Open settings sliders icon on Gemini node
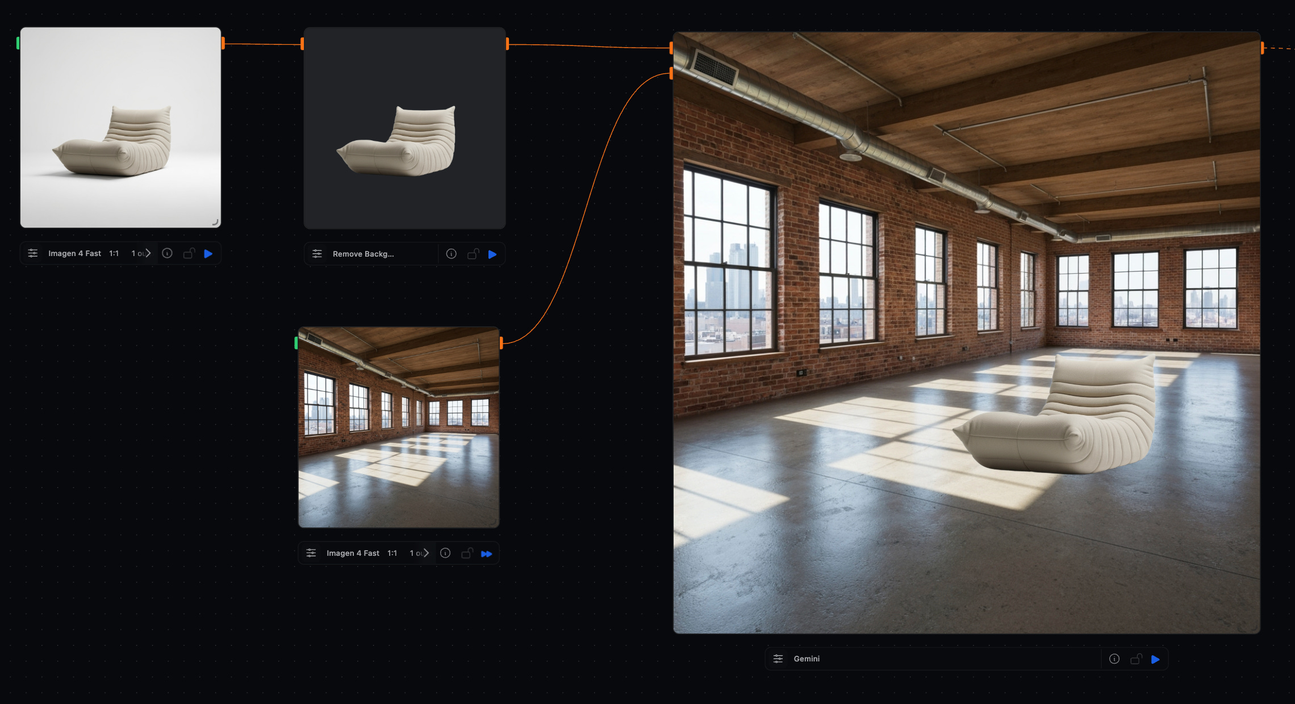The height and width of the screenshot is (704, 1295). (x=778, y=659)
